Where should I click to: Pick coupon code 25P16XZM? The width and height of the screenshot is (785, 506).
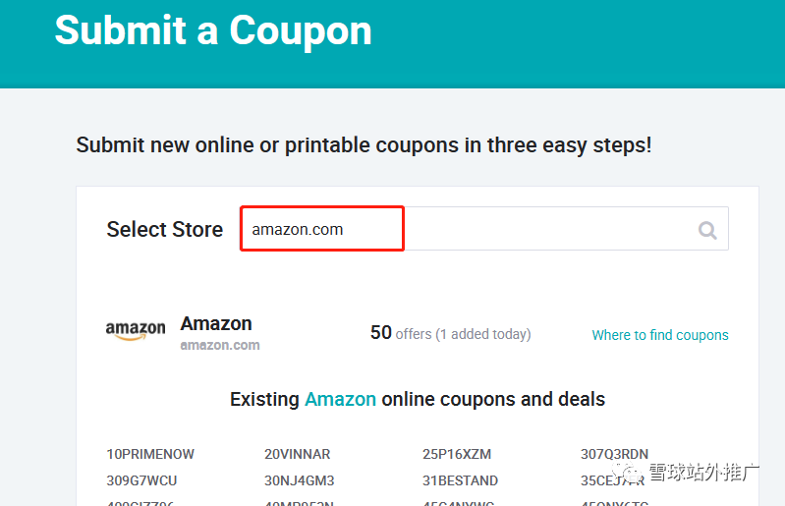coord(457,454)
